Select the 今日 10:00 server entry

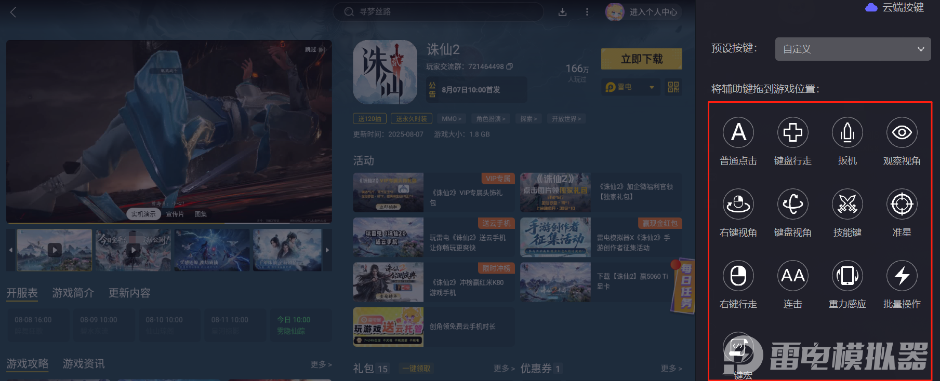point(301,325)
